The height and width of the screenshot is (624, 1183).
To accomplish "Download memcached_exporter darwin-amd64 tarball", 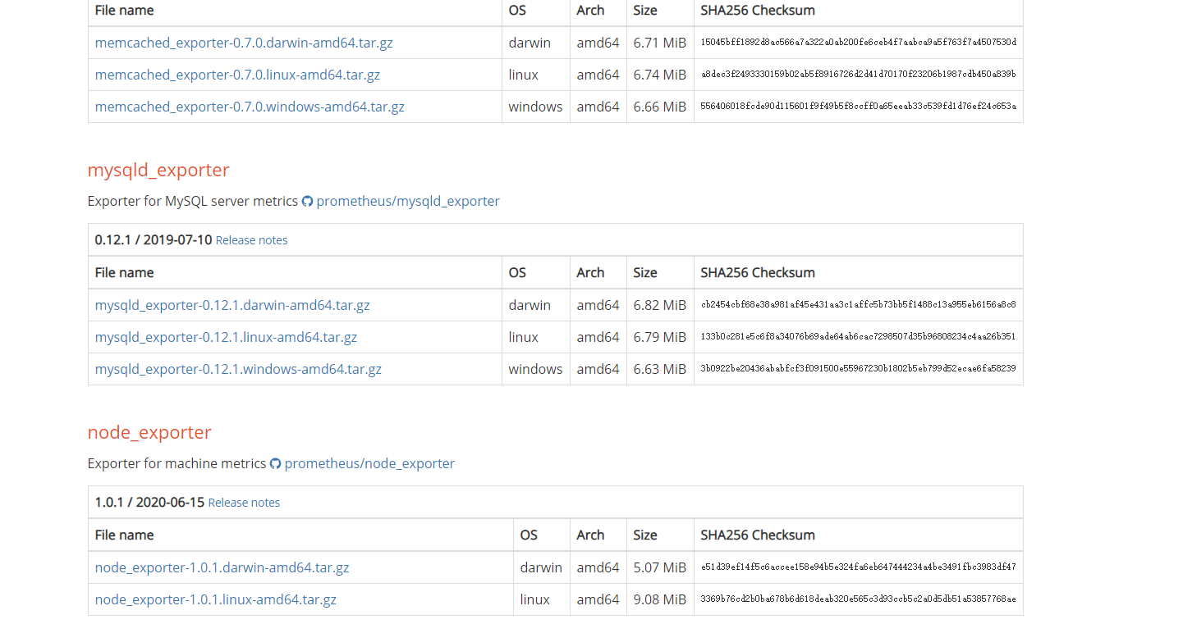I will [244, 43].
